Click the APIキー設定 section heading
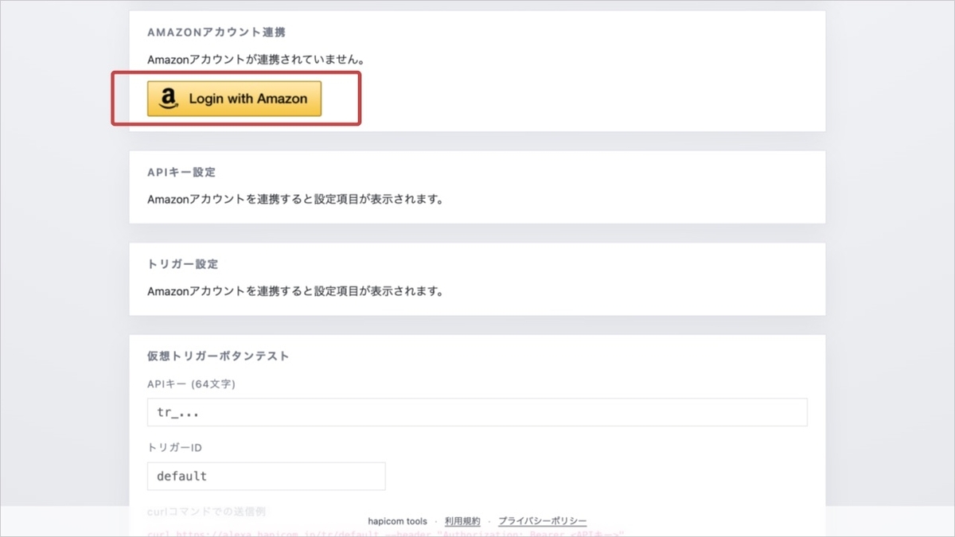 181,172
